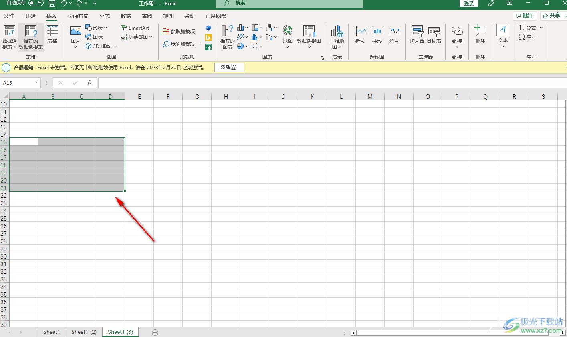567x337 pixels.
Task: Click the Sign in (登录) button
Action: [469, 3]
